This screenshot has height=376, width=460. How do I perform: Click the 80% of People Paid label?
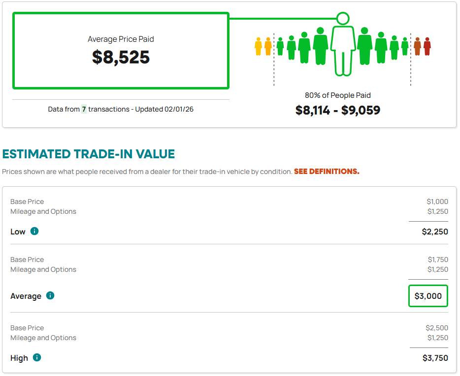(x=338, y=95)
